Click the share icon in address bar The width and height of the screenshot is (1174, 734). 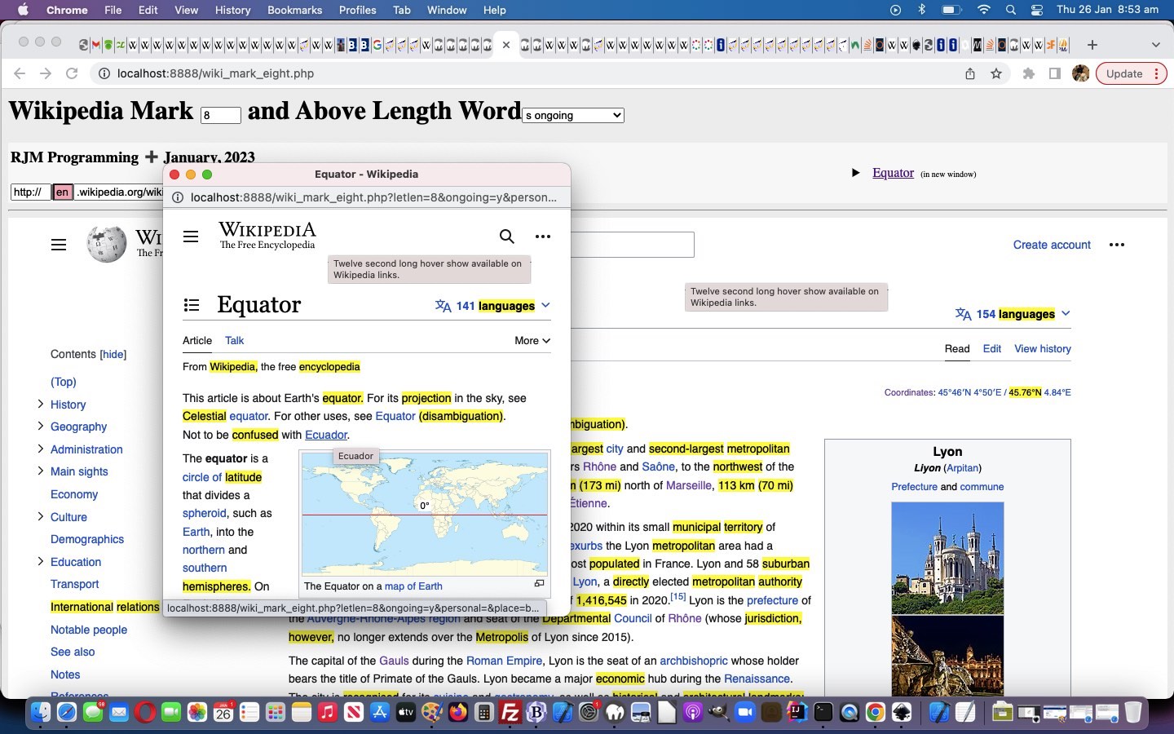click(x=970, y=73)
